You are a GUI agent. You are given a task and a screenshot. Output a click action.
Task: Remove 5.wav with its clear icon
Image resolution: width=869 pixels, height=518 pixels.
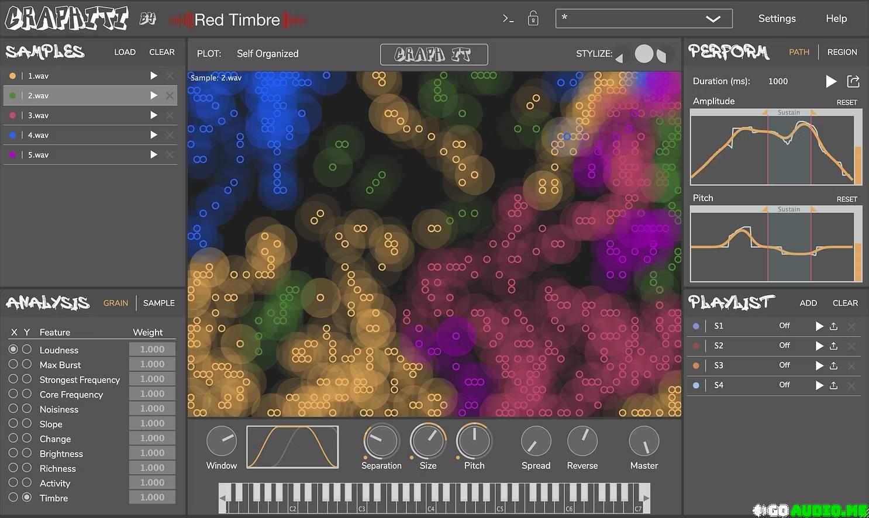point(170,154)
